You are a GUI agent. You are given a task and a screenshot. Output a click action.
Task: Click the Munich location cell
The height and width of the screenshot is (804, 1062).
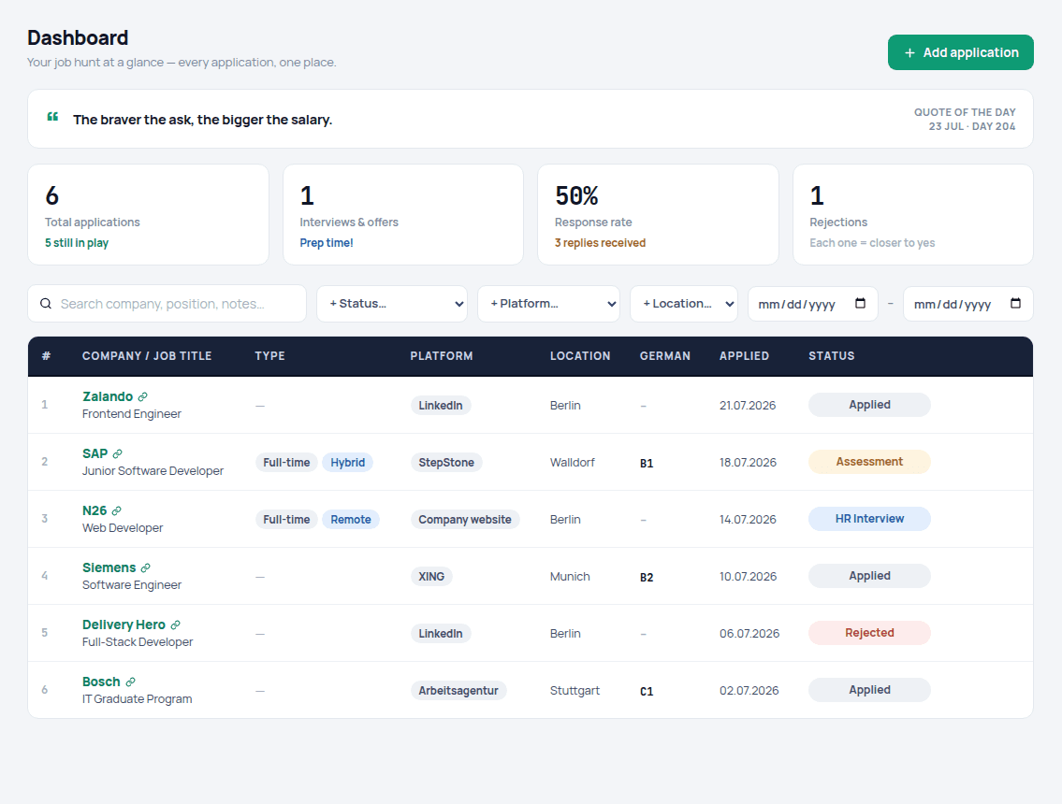570,577
